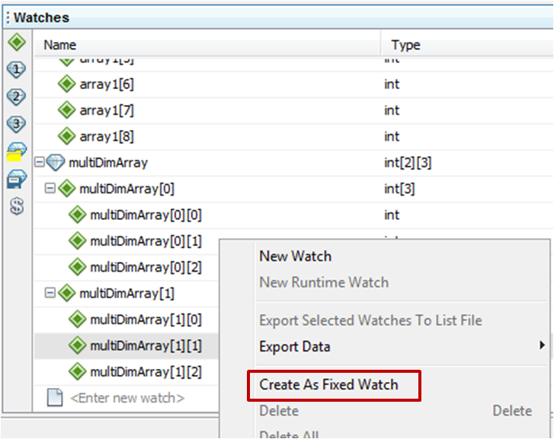Click the green diamond icon beside array1[8]
The image size is (554, 439).
67,137
